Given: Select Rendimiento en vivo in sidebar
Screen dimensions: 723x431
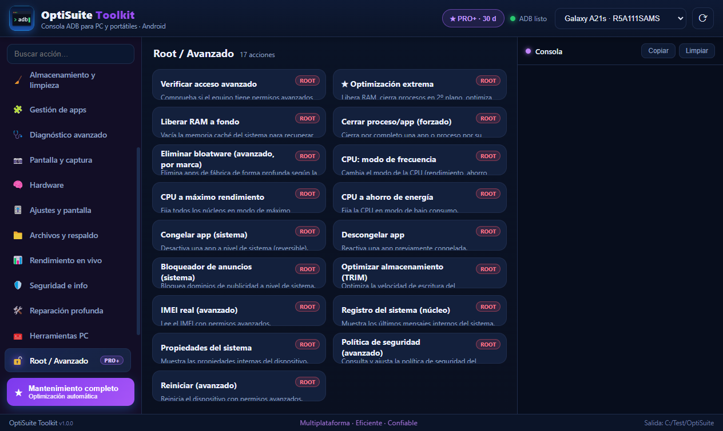Looking at the screenshot, I should (68, 260).
